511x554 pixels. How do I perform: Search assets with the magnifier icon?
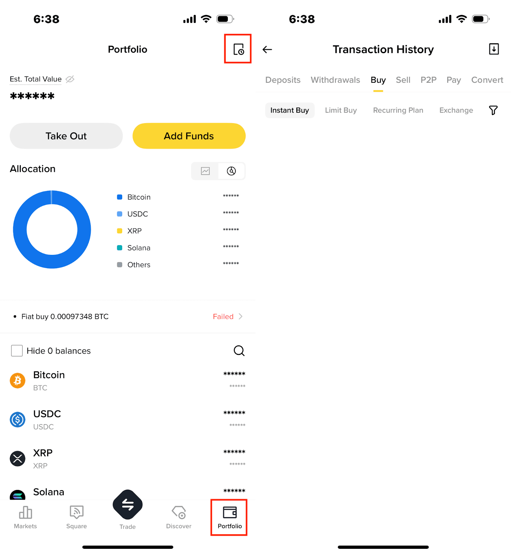tap(239, 351)
